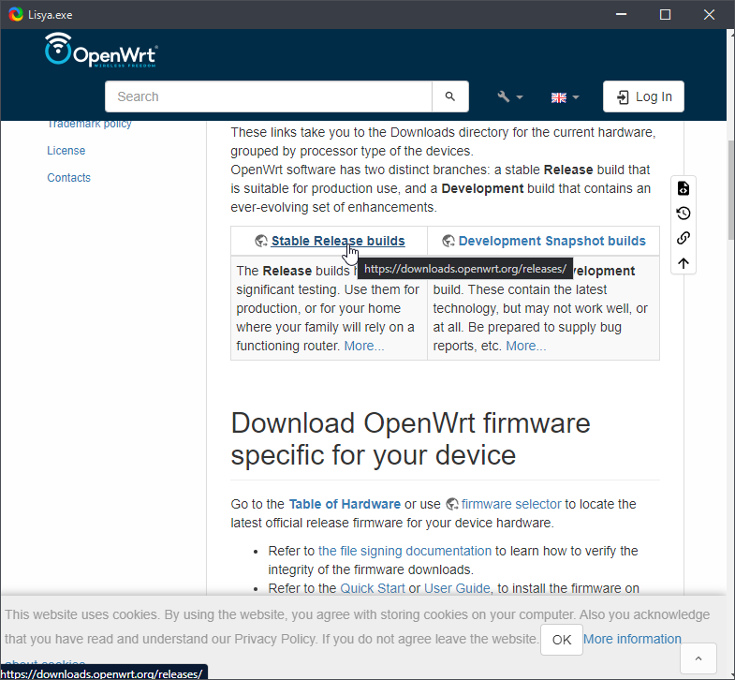Open the Trademark policy sidebar link

coord(89,124)
